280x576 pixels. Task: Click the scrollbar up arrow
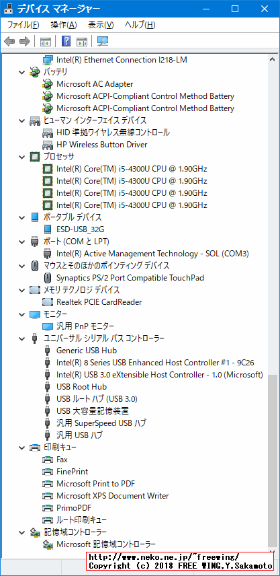click(x=273, y=59)
